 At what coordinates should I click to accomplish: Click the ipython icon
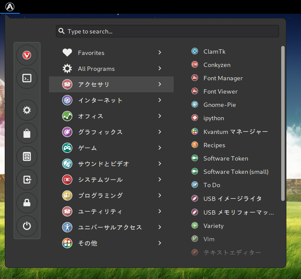click(x=195, y=118)
